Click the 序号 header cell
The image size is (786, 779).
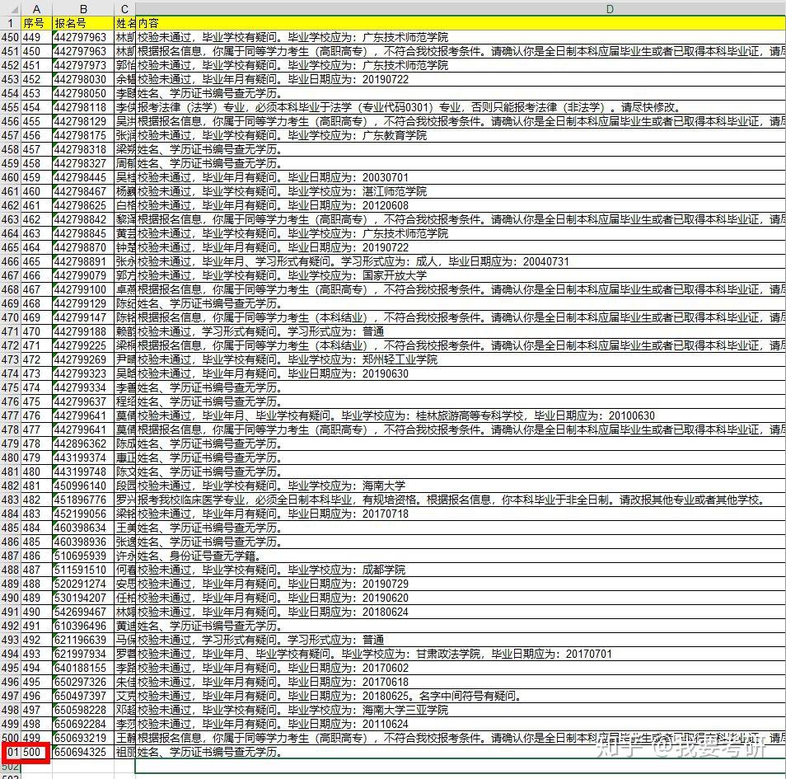pos(36,23)
